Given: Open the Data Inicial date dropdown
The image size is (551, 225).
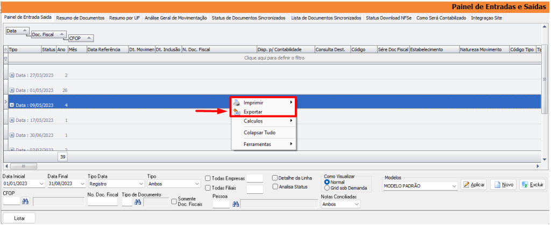Looking at the screenshot, I should pyautogui.click(x=42, y=184).
